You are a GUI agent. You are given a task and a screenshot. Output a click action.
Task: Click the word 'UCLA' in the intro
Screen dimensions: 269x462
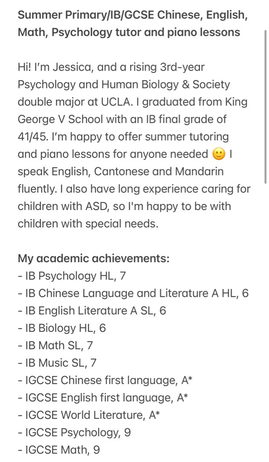pyautogui.click(x=117, y=102)
